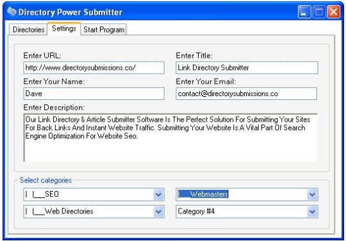Click the 'Enter Your Email:' label
The height and width of the screenshot is (241, 346).
(206, 81)
